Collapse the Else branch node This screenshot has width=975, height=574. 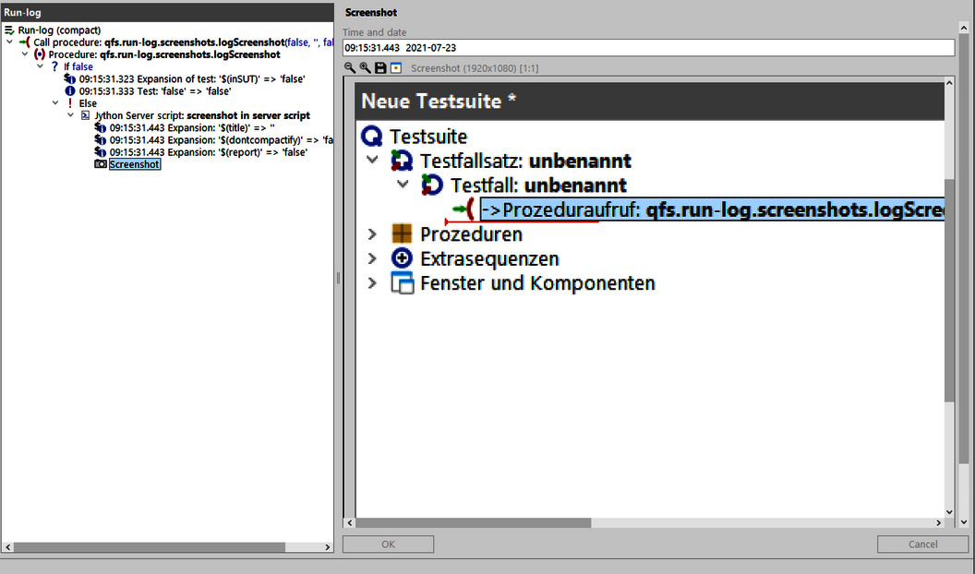(x=55, y=103)
